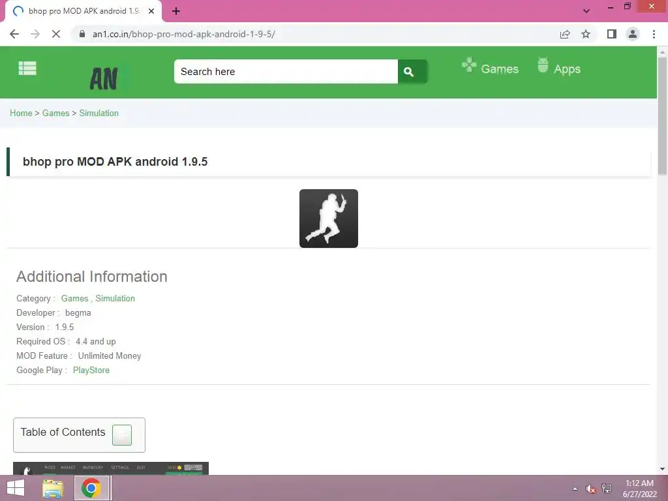Select the bhop pro MOD APK browser tab
668x501 pixels.
point(83,11)
